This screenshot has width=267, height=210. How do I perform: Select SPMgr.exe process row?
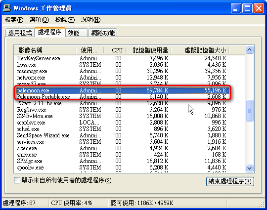pyautogui.click(x=122, y=161)
